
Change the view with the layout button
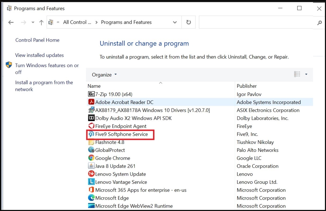pyautogui.click(x=297, y=74)
